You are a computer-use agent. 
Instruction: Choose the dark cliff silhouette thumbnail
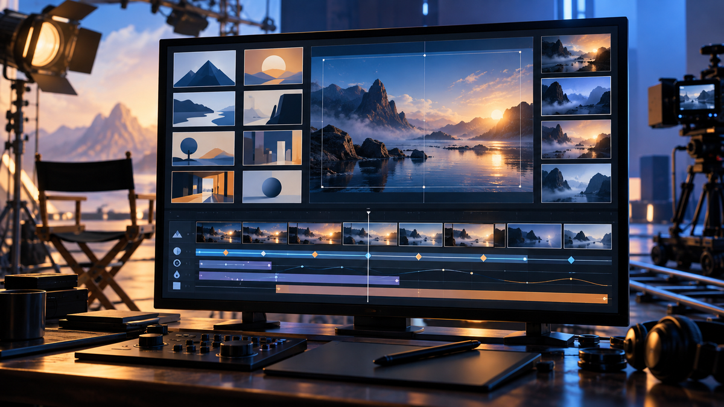[x=273, y=107]
